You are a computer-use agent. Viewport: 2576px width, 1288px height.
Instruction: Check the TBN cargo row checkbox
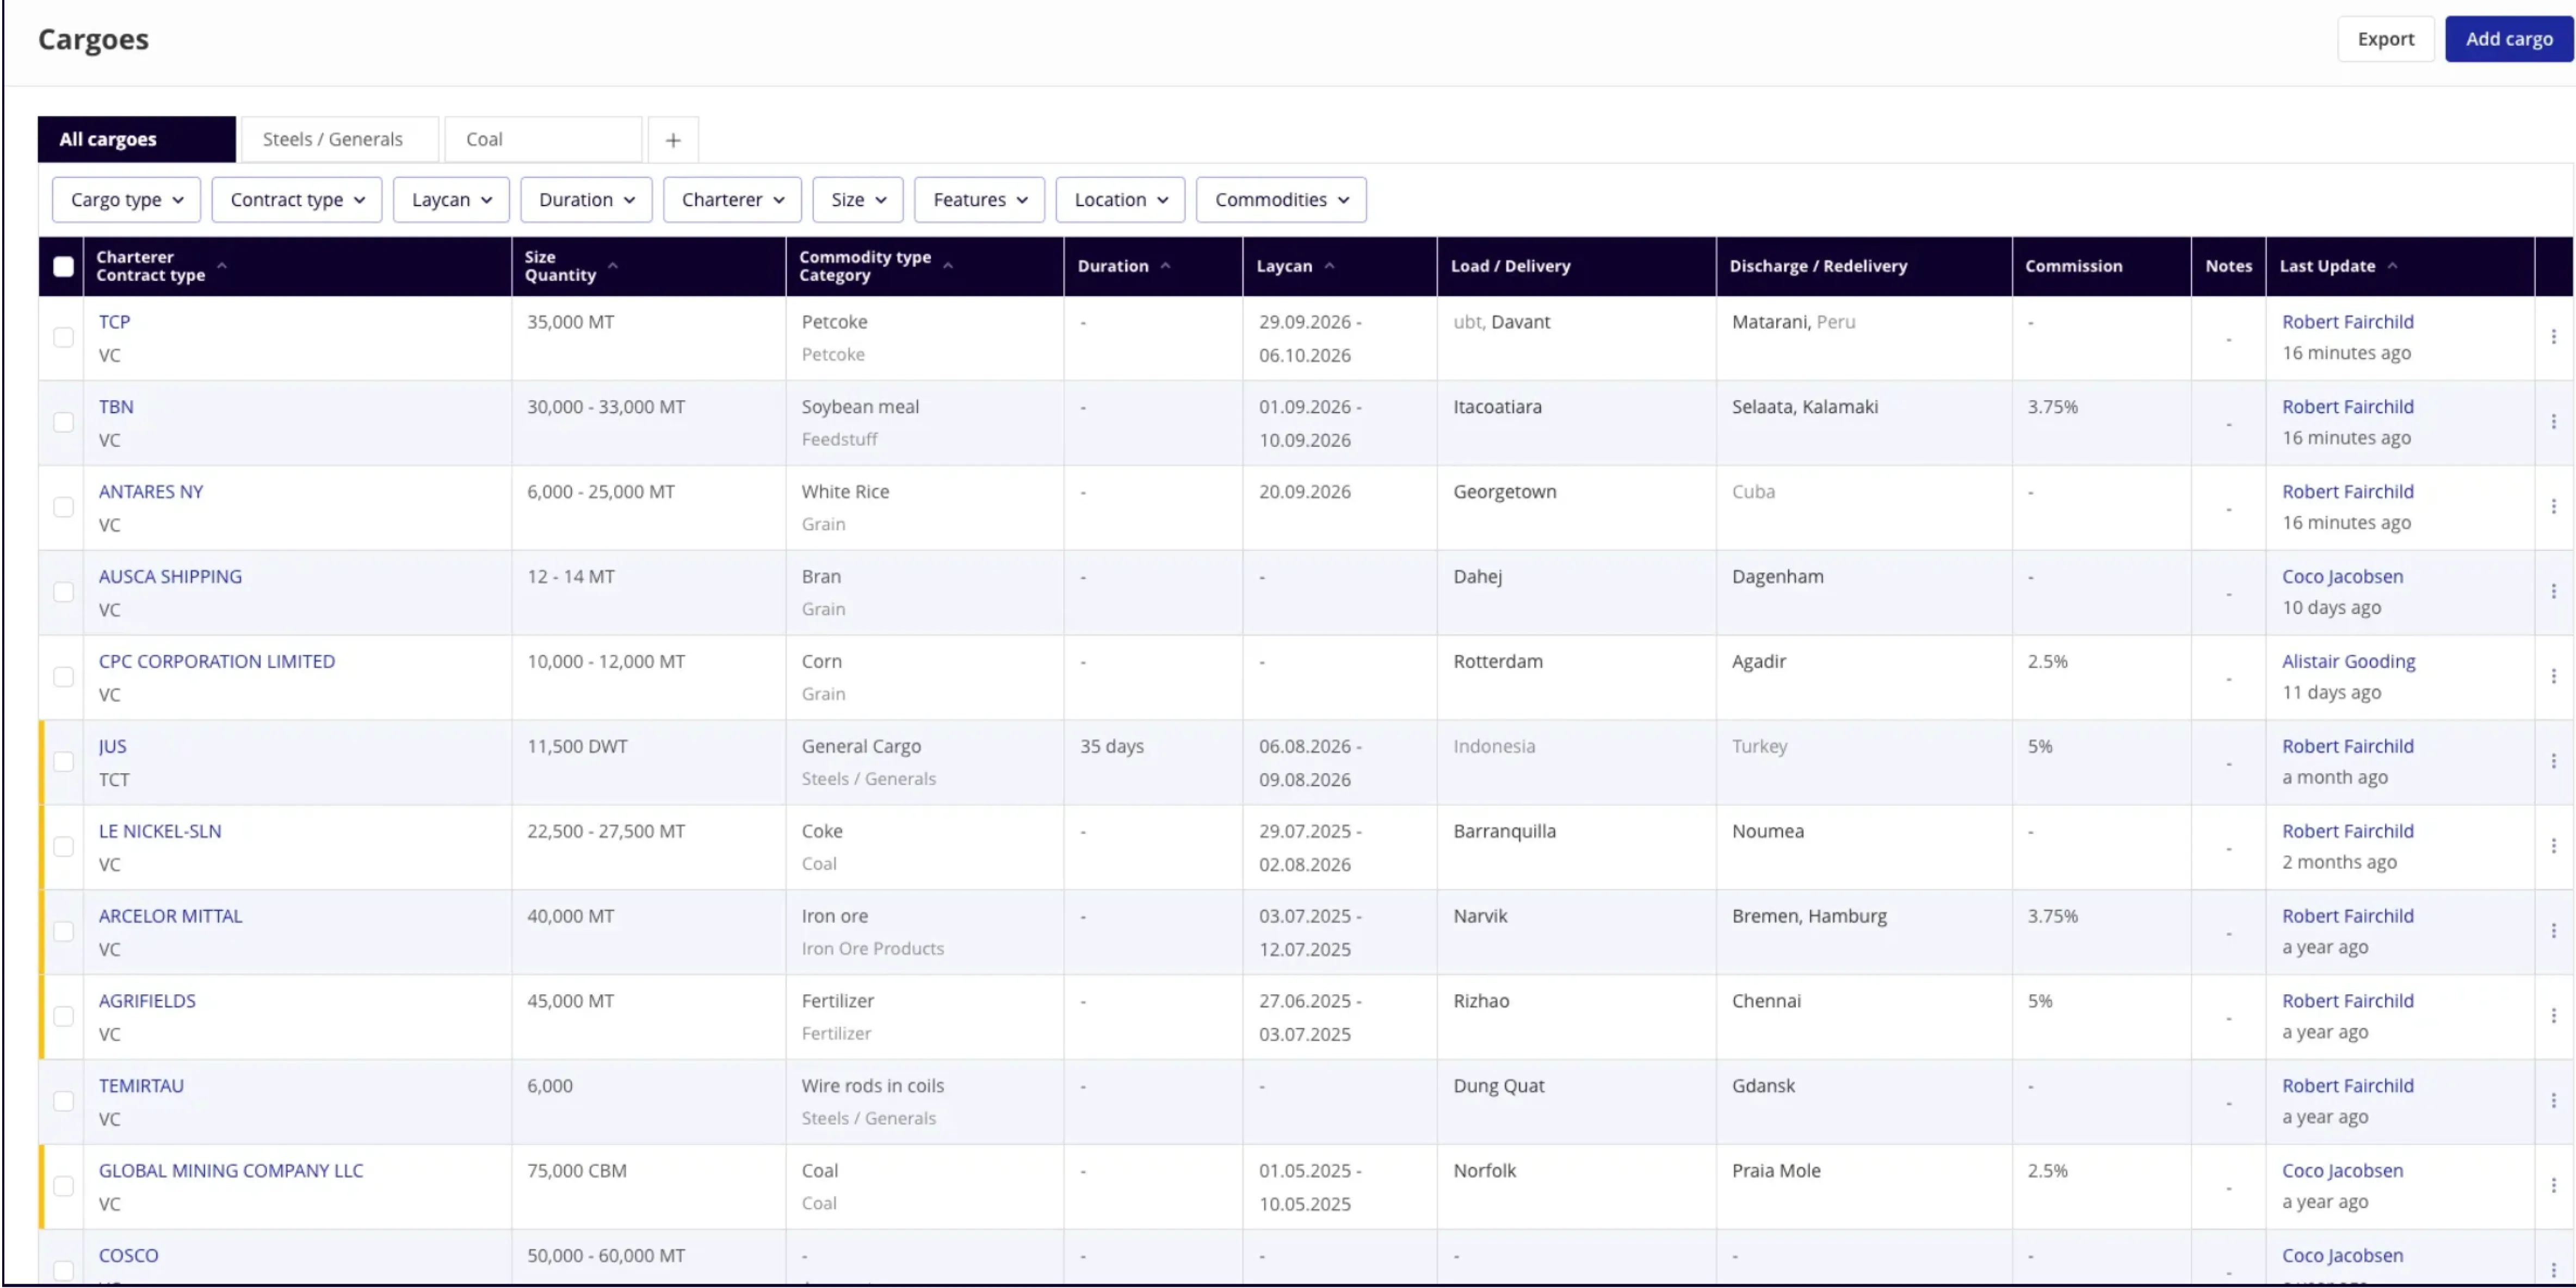click(x=63, y=422)
